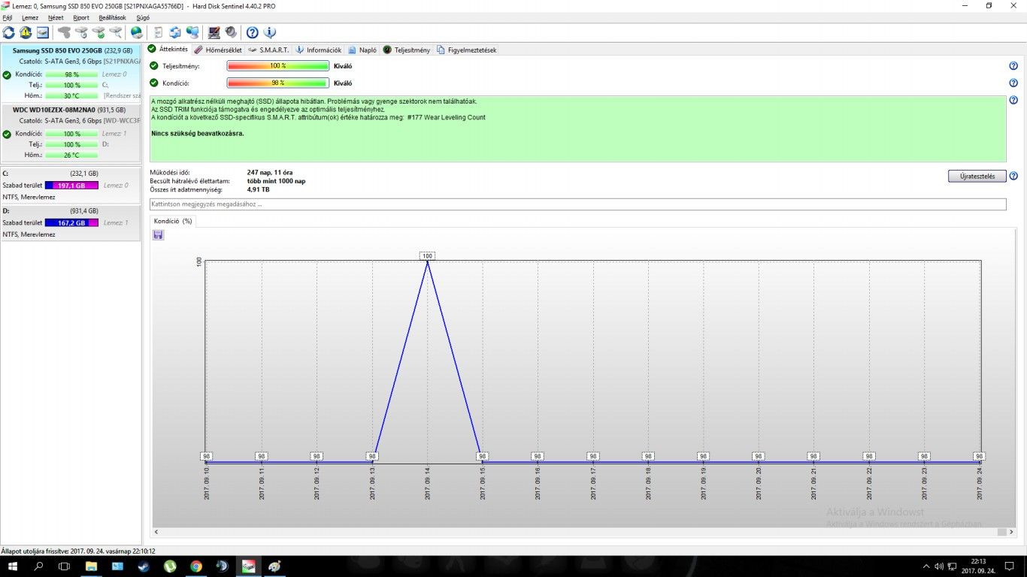Click the Újratesztelés button
This screenshot has height=577, width=1027.
click(x=977, y=177)
